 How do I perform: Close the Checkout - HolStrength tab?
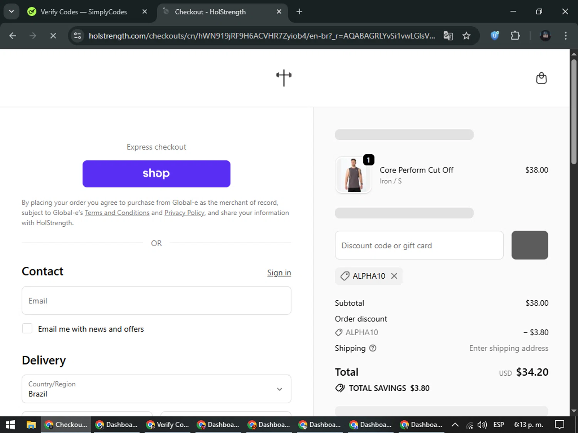(x=279, y=12)
